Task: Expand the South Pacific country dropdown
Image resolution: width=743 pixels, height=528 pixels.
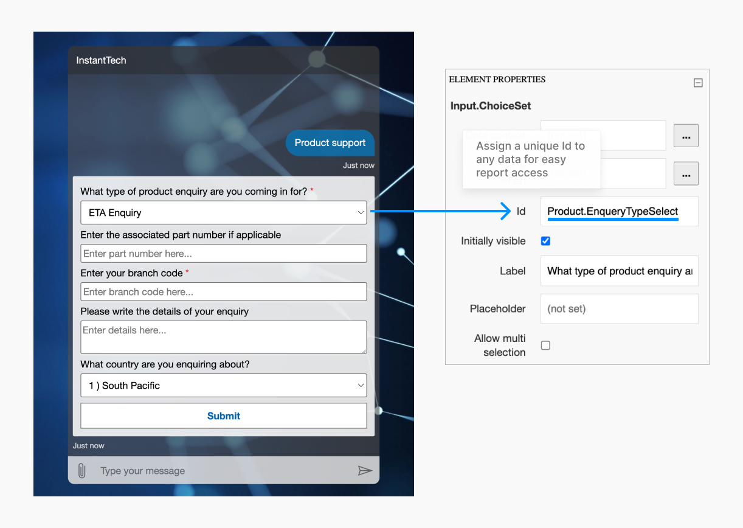Action: coord(223,386)
